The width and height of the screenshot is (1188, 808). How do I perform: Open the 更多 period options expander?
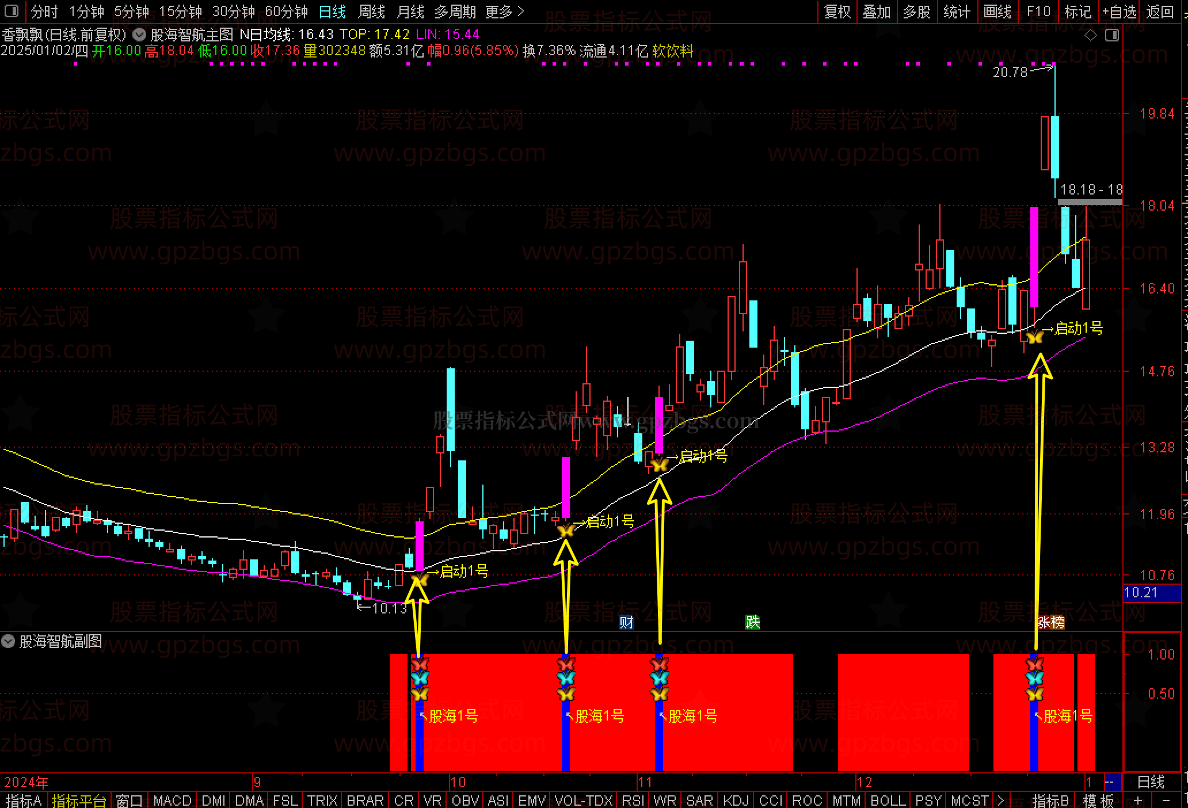point(504,12)
